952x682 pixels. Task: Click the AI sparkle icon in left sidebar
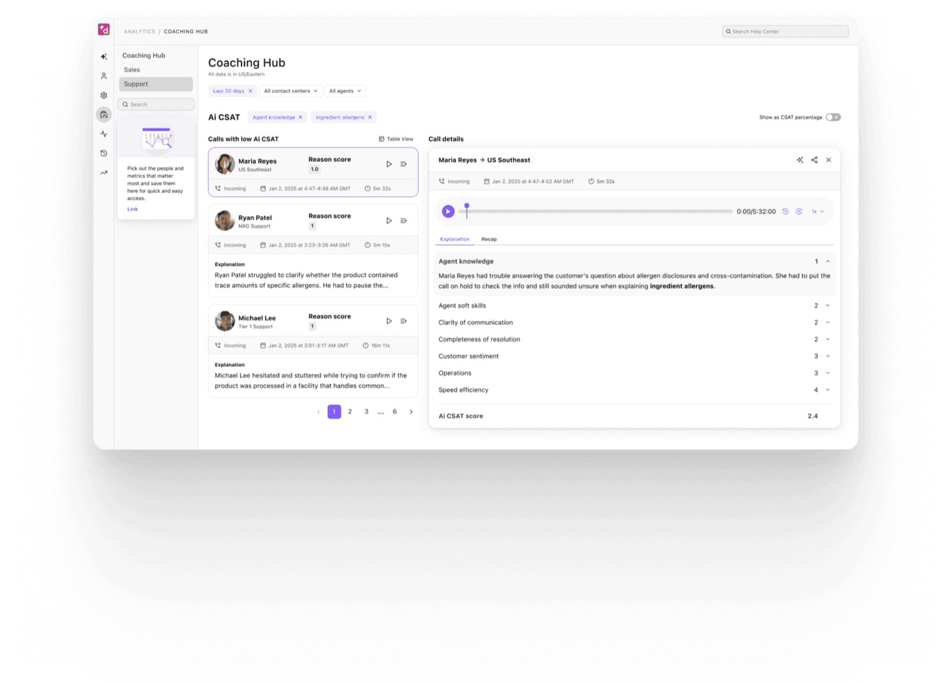click(104, 56)
